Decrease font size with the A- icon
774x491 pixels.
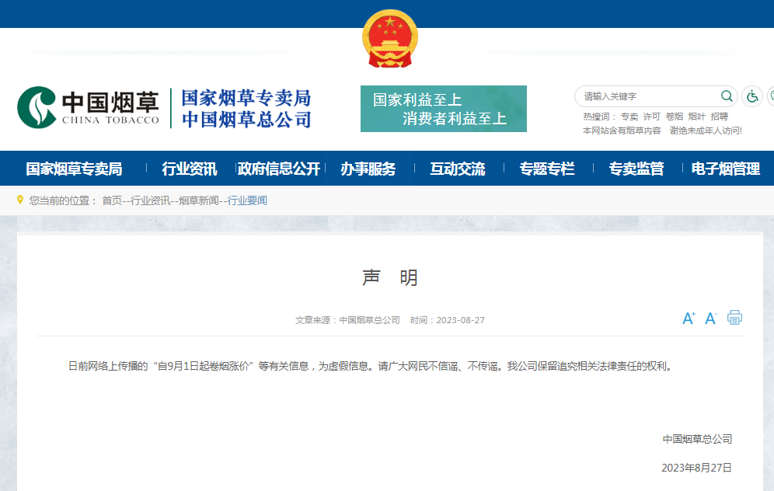pyautogui.click(x=710, y=319)
